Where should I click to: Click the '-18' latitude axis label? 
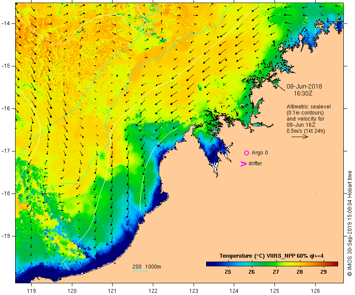(6, 193)
